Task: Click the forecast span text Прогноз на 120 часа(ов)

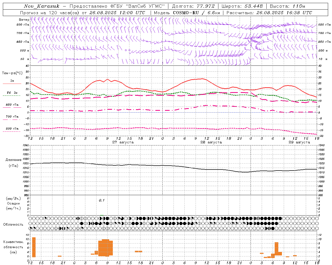Action: [50, 13]
